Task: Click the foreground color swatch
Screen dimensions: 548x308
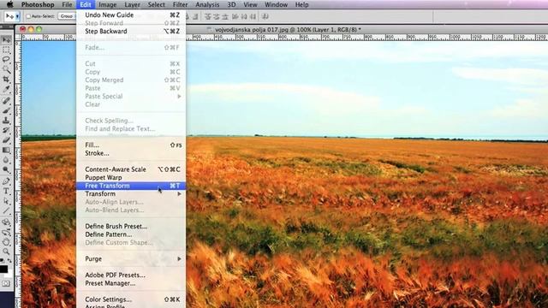Action: [3, 269]
